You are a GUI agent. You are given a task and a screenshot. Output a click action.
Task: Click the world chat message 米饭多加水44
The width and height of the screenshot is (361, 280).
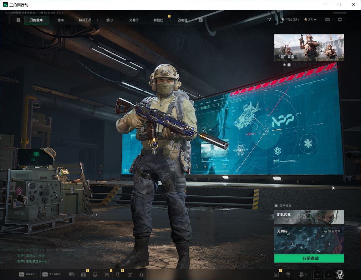(33, 261)
